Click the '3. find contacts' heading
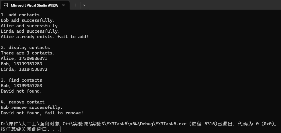Image resolution: width=281 pixels, height=133 pixels. click(21, 80)
